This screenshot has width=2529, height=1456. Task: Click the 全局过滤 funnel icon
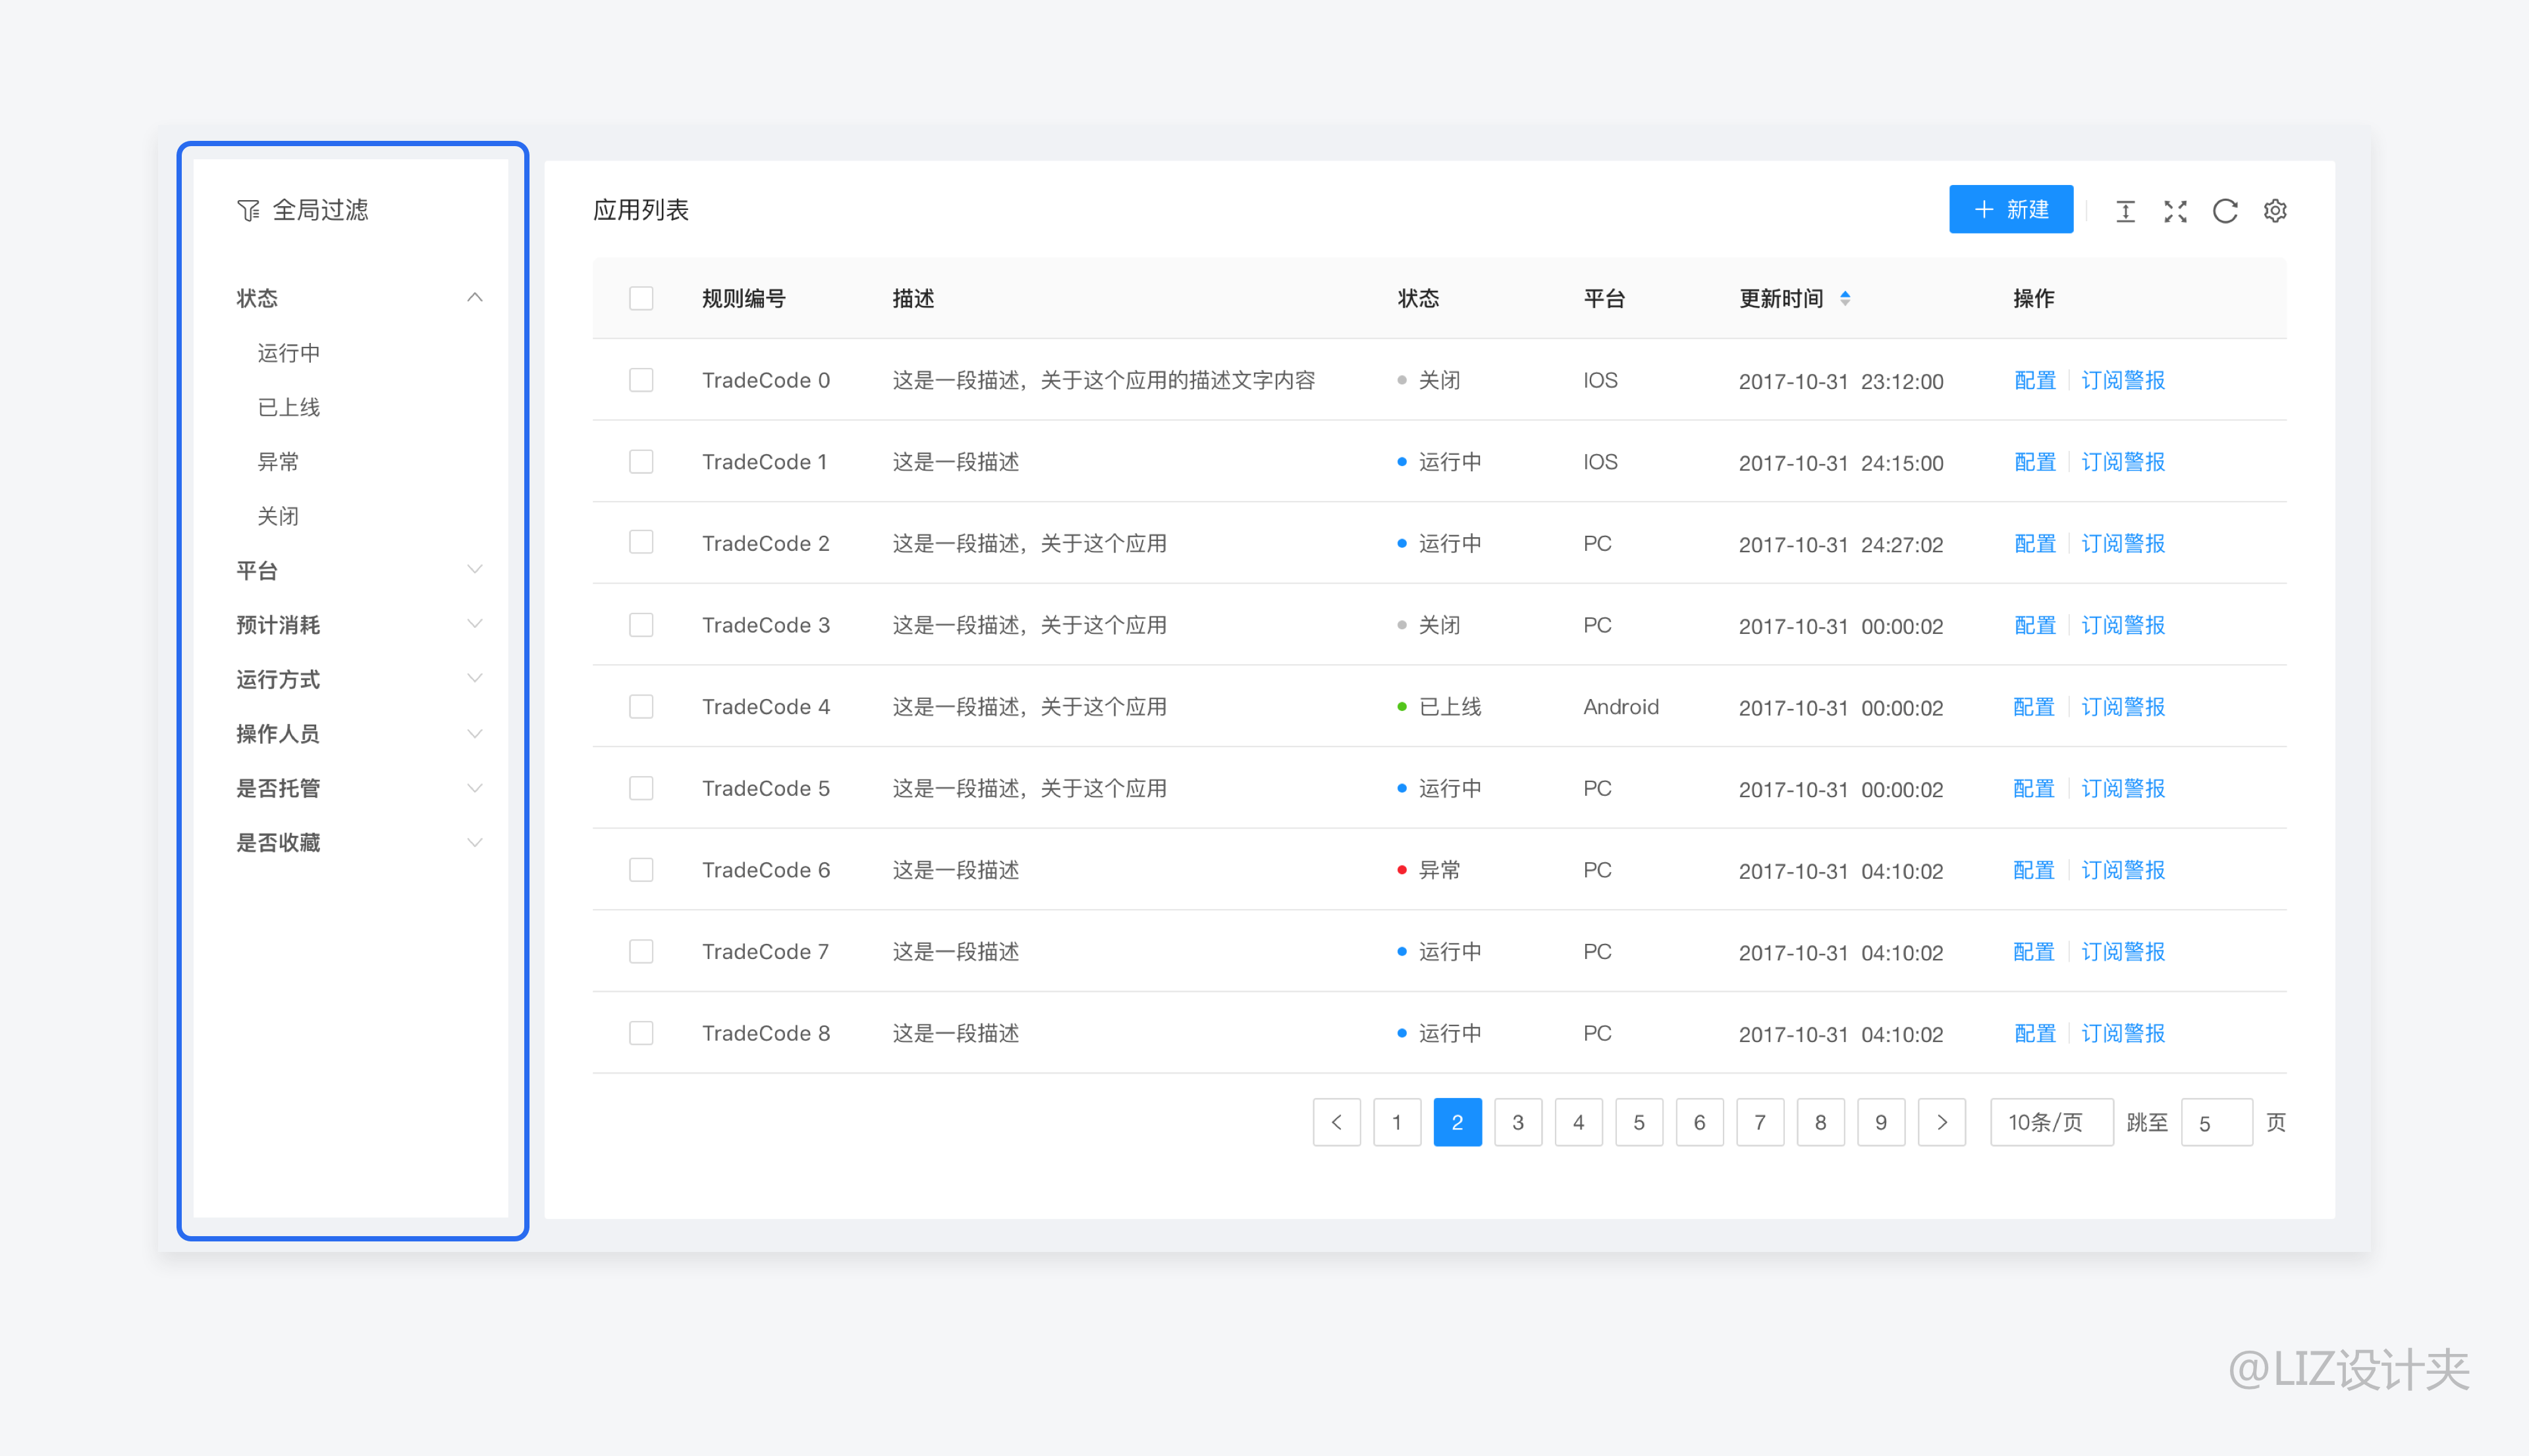[x=248, y=209]
